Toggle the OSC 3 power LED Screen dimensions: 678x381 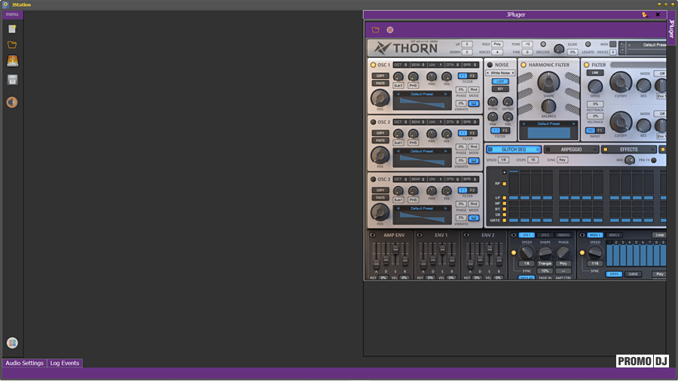(373, 179)
